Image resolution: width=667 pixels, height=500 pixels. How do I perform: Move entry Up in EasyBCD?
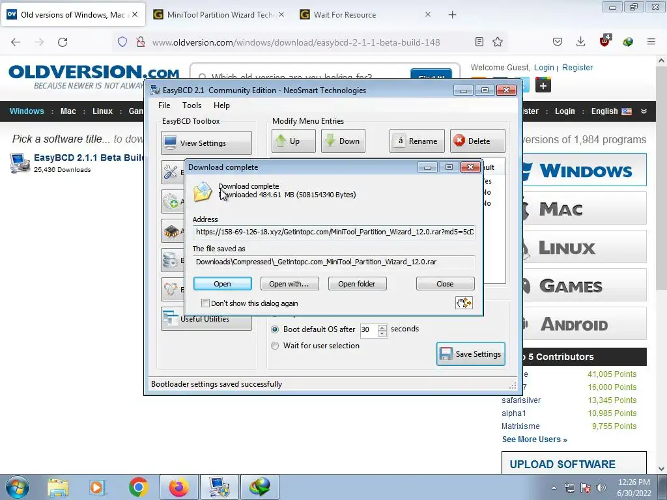[294, 141]
